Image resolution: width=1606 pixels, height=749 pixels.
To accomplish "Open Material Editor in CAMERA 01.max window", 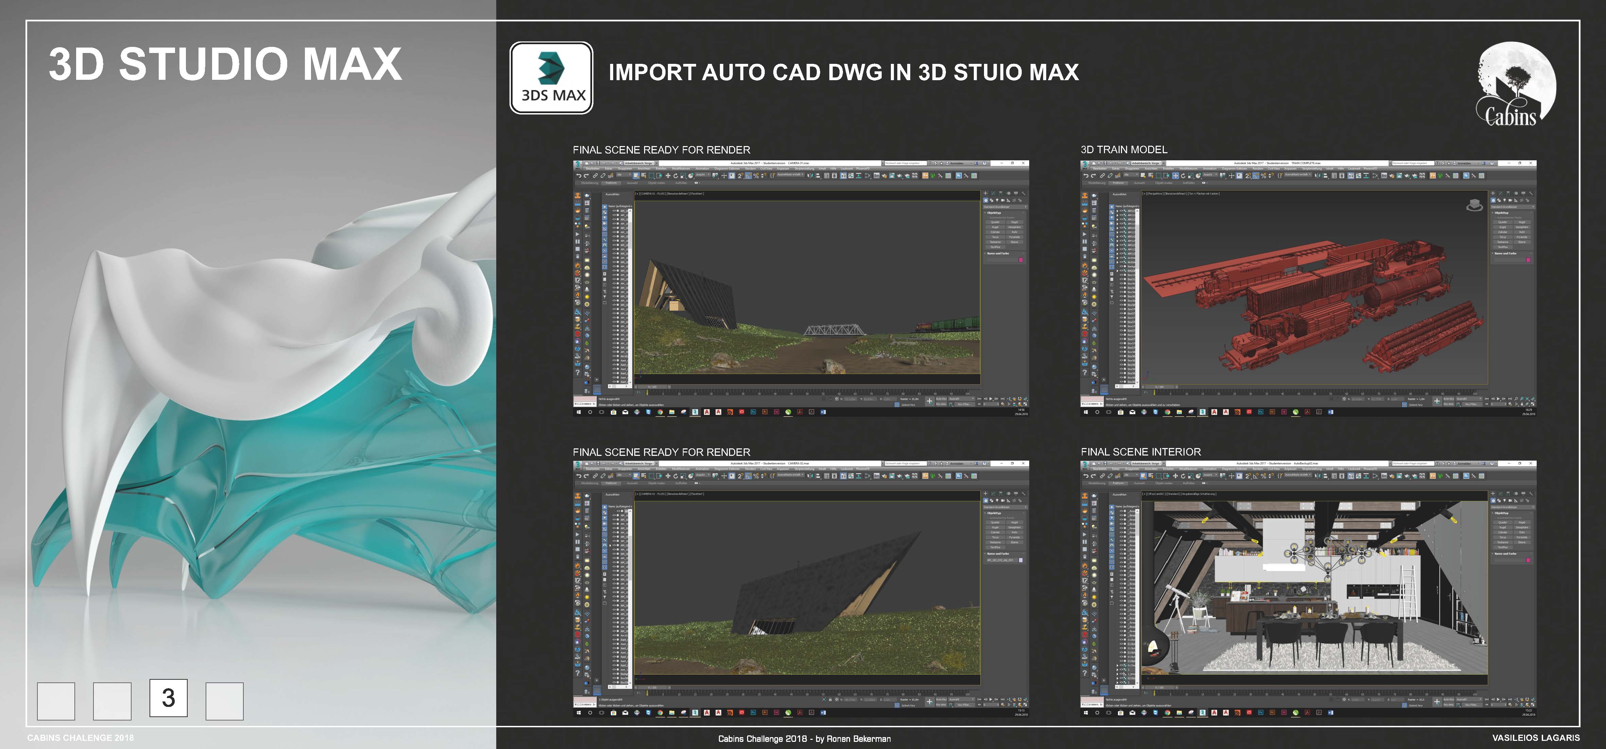I will (x=868, y=176).
